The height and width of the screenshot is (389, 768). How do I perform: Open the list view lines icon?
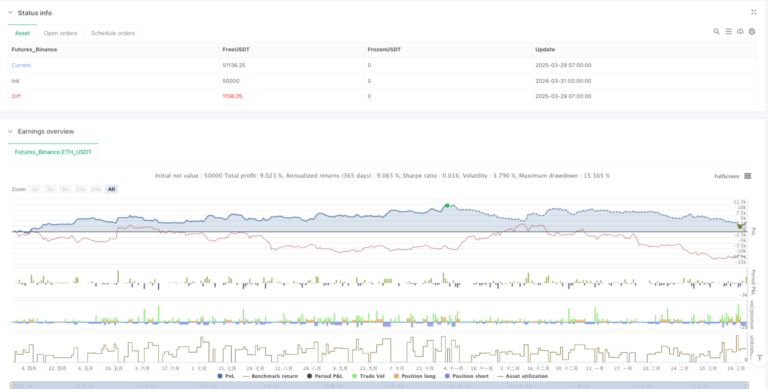click(x=728, y=32)
